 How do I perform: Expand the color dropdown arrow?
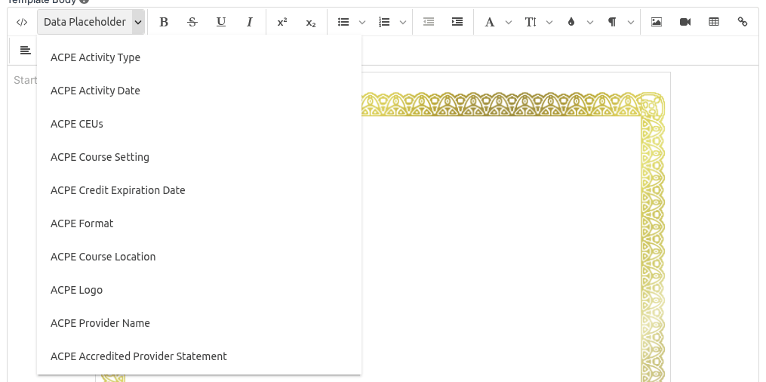[589, 22]
